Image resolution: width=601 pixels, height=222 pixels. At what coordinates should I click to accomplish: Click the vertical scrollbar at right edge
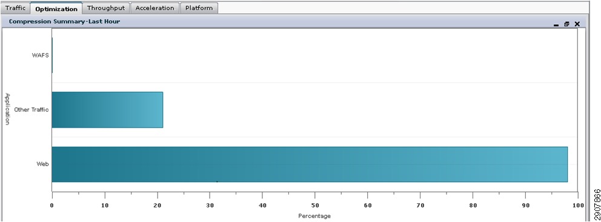(x=587, y=115)
